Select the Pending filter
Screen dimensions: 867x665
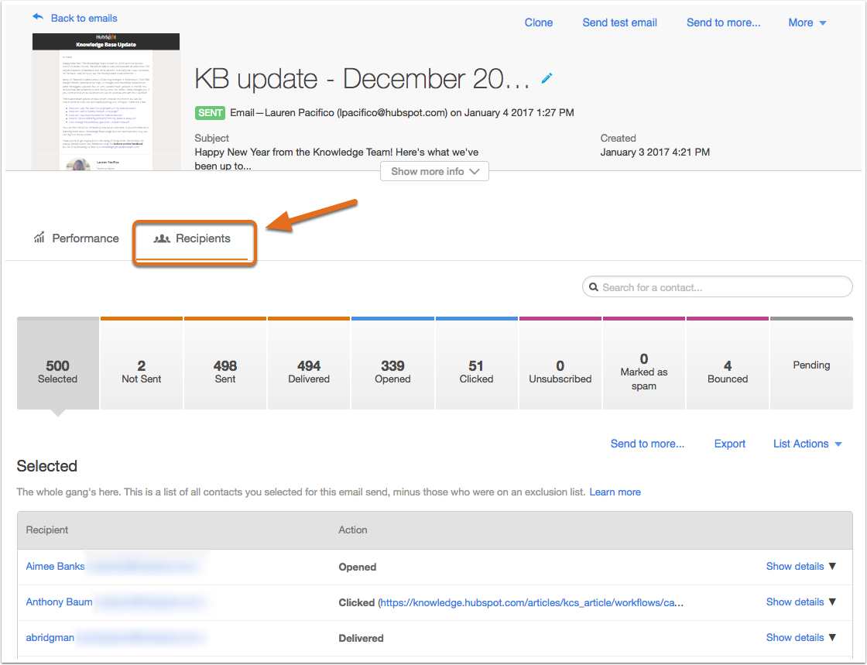tap(812, 363)
